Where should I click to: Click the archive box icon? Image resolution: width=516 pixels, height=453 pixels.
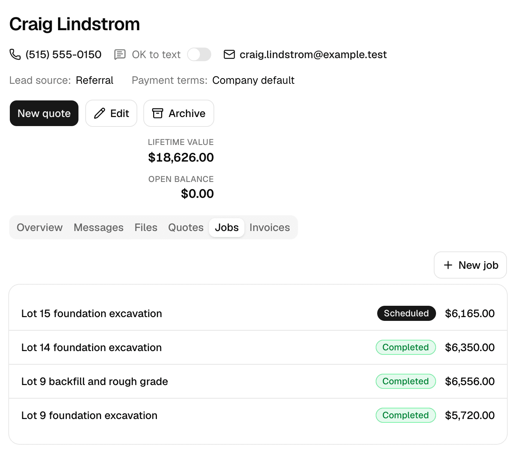tap(158, 113)
